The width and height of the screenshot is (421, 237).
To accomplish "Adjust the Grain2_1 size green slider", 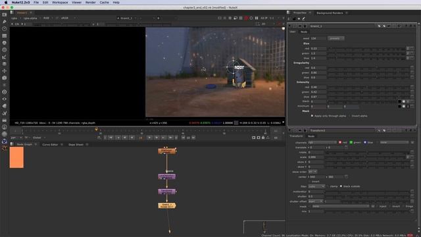I will (367, 53).
